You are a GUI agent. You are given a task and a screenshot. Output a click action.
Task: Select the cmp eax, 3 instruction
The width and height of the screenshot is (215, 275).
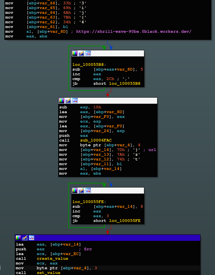[91, 216]
